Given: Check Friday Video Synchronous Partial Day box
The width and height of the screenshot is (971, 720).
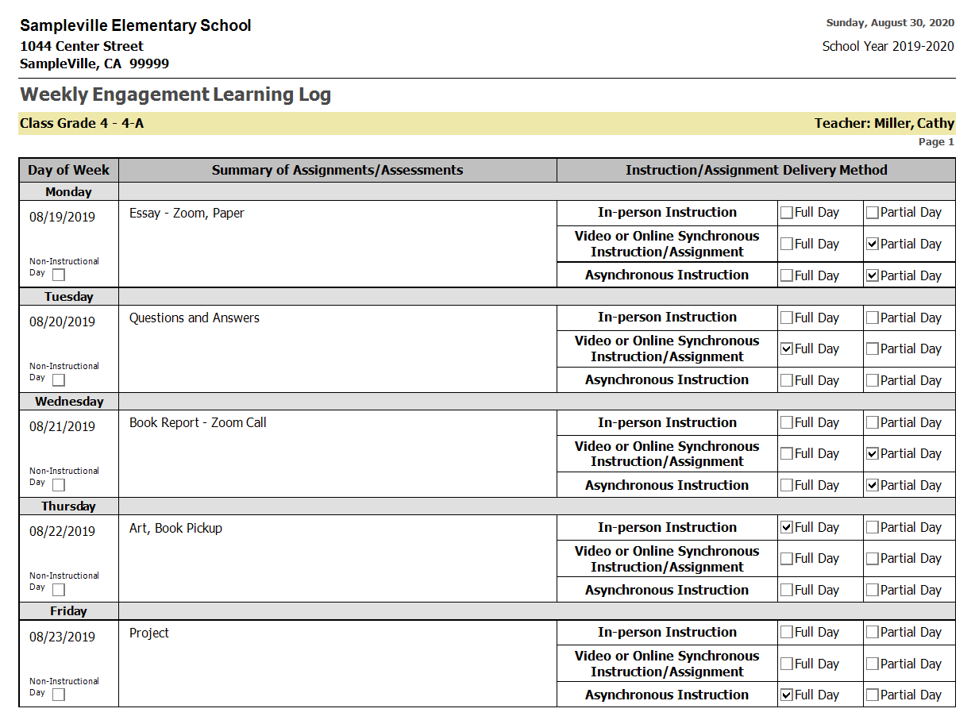Looking at the screenshot, I should tap(873, 664).
